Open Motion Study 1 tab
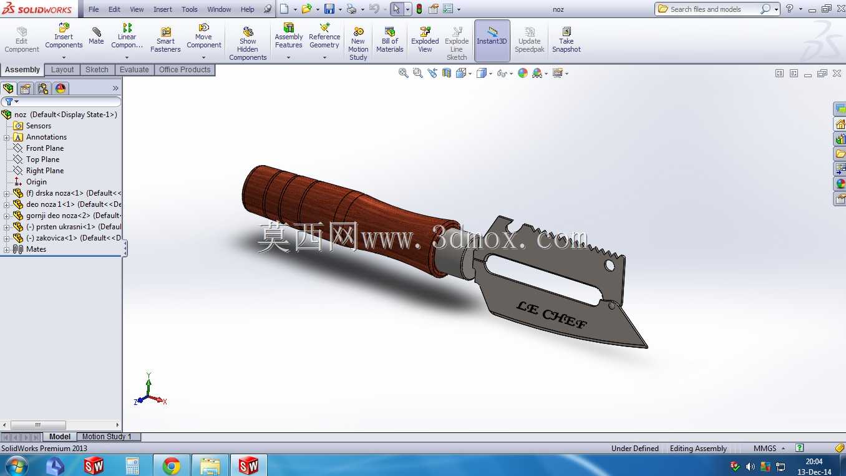 [x=107, y=437]
